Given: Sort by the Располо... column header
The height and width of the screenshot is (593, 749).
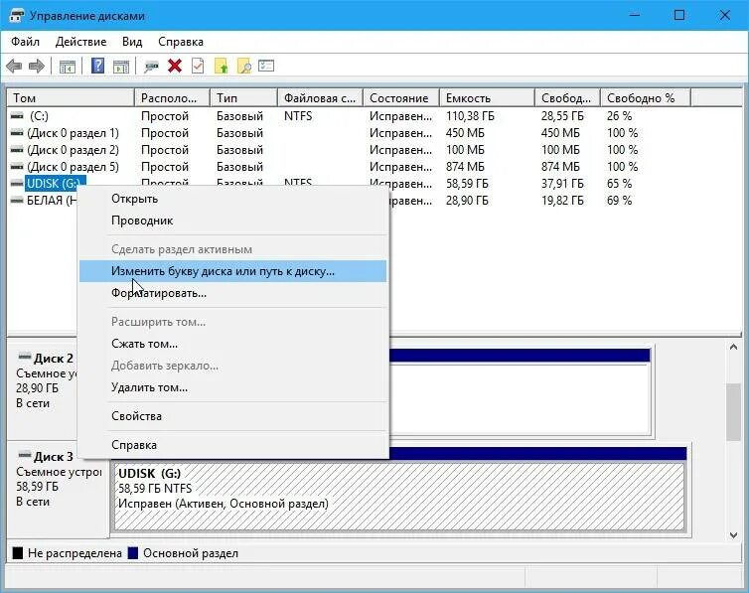Looking at the screenshot, I should click(x=173, y=98).
